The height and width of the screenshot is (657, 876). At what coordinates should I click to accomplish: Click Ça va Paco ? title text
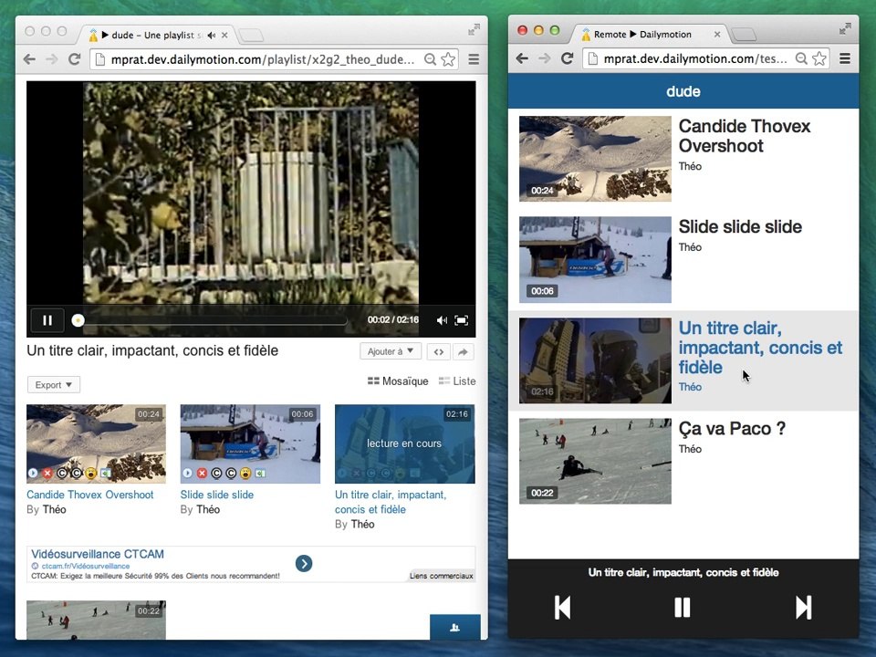732,429
